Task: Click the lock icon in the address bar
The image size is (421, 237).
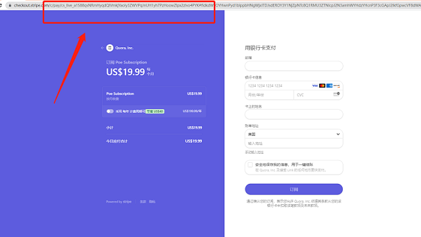Action: (10, 5)
